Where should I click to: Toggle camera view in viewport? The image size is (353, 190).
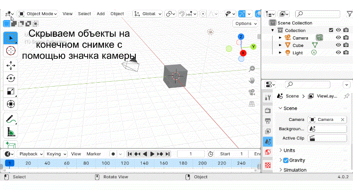pyautogui.click(x=252, y=92)
